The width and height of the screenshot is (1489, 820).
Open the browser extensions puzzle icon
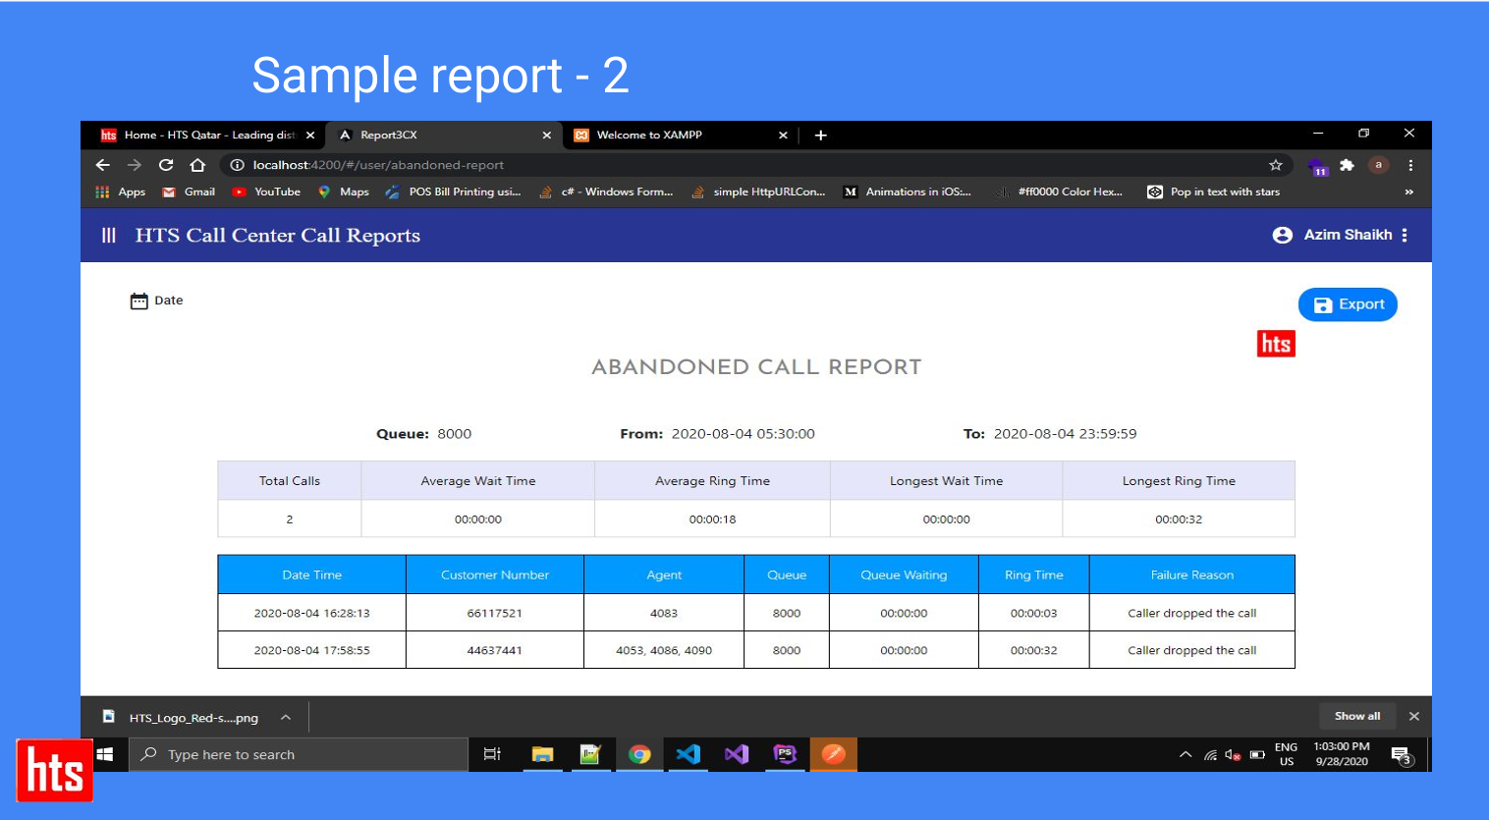pyautogui.click(x=1347, y=165)
